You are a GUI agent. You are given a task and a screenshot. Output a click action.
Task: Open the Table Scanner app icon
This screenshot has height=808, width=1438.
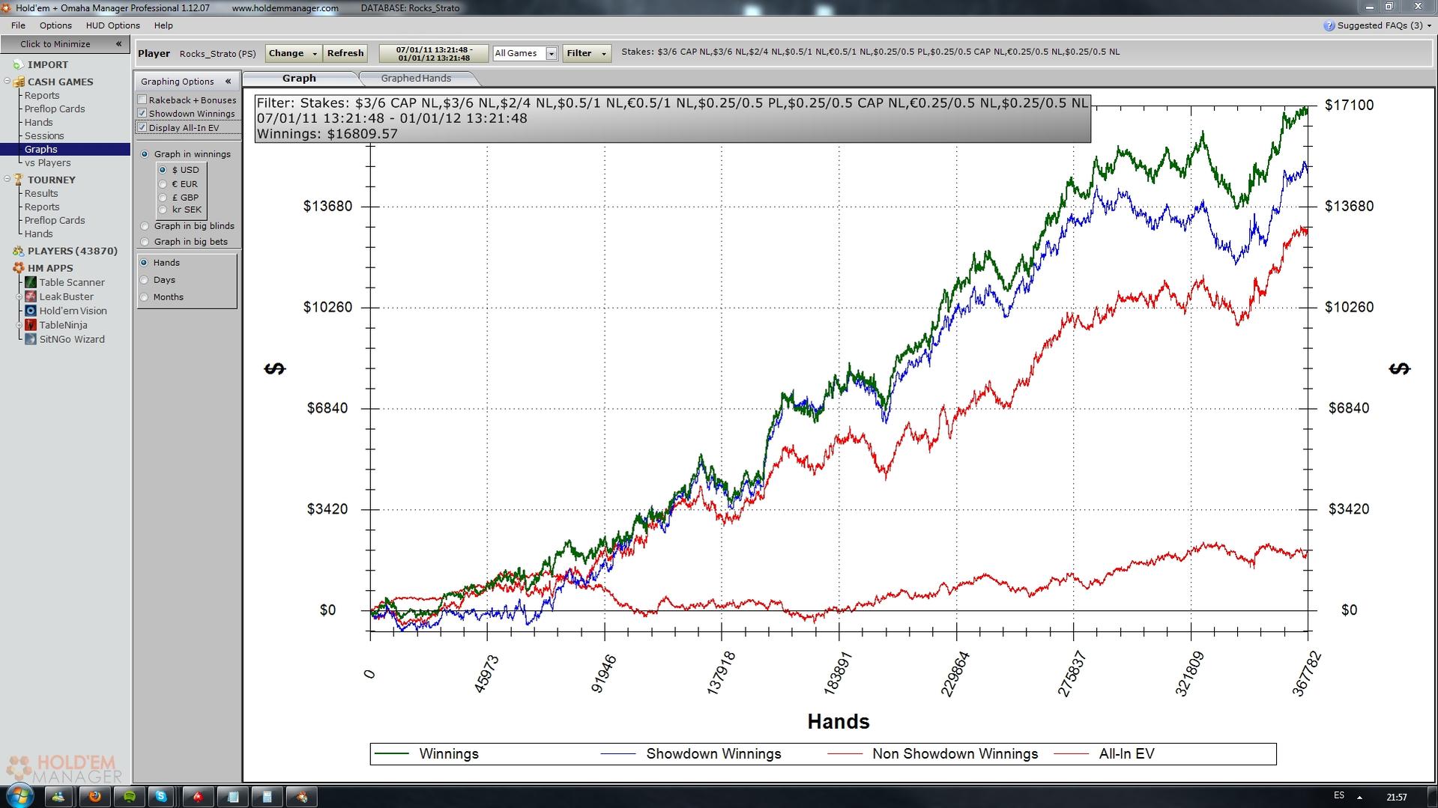[x=31, y=282]
